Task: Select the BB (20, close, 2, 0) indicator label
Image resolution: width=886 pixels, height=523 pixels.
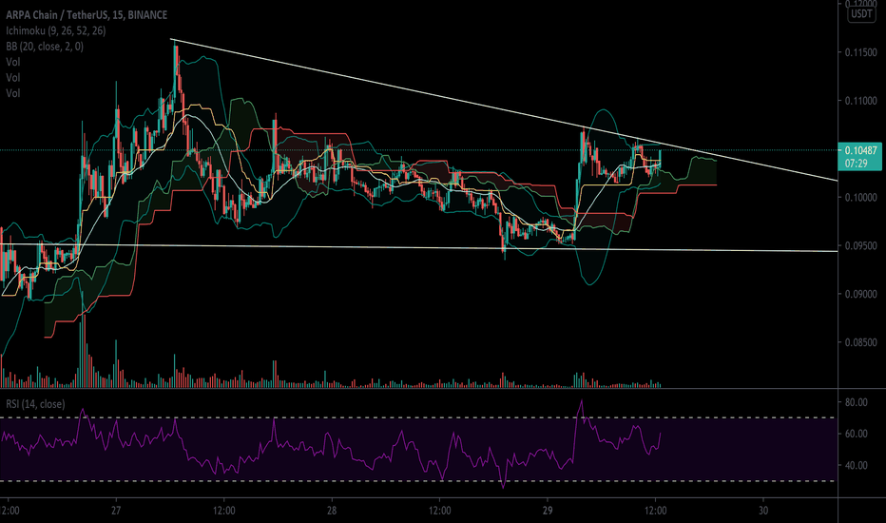Action: [45, 47]
